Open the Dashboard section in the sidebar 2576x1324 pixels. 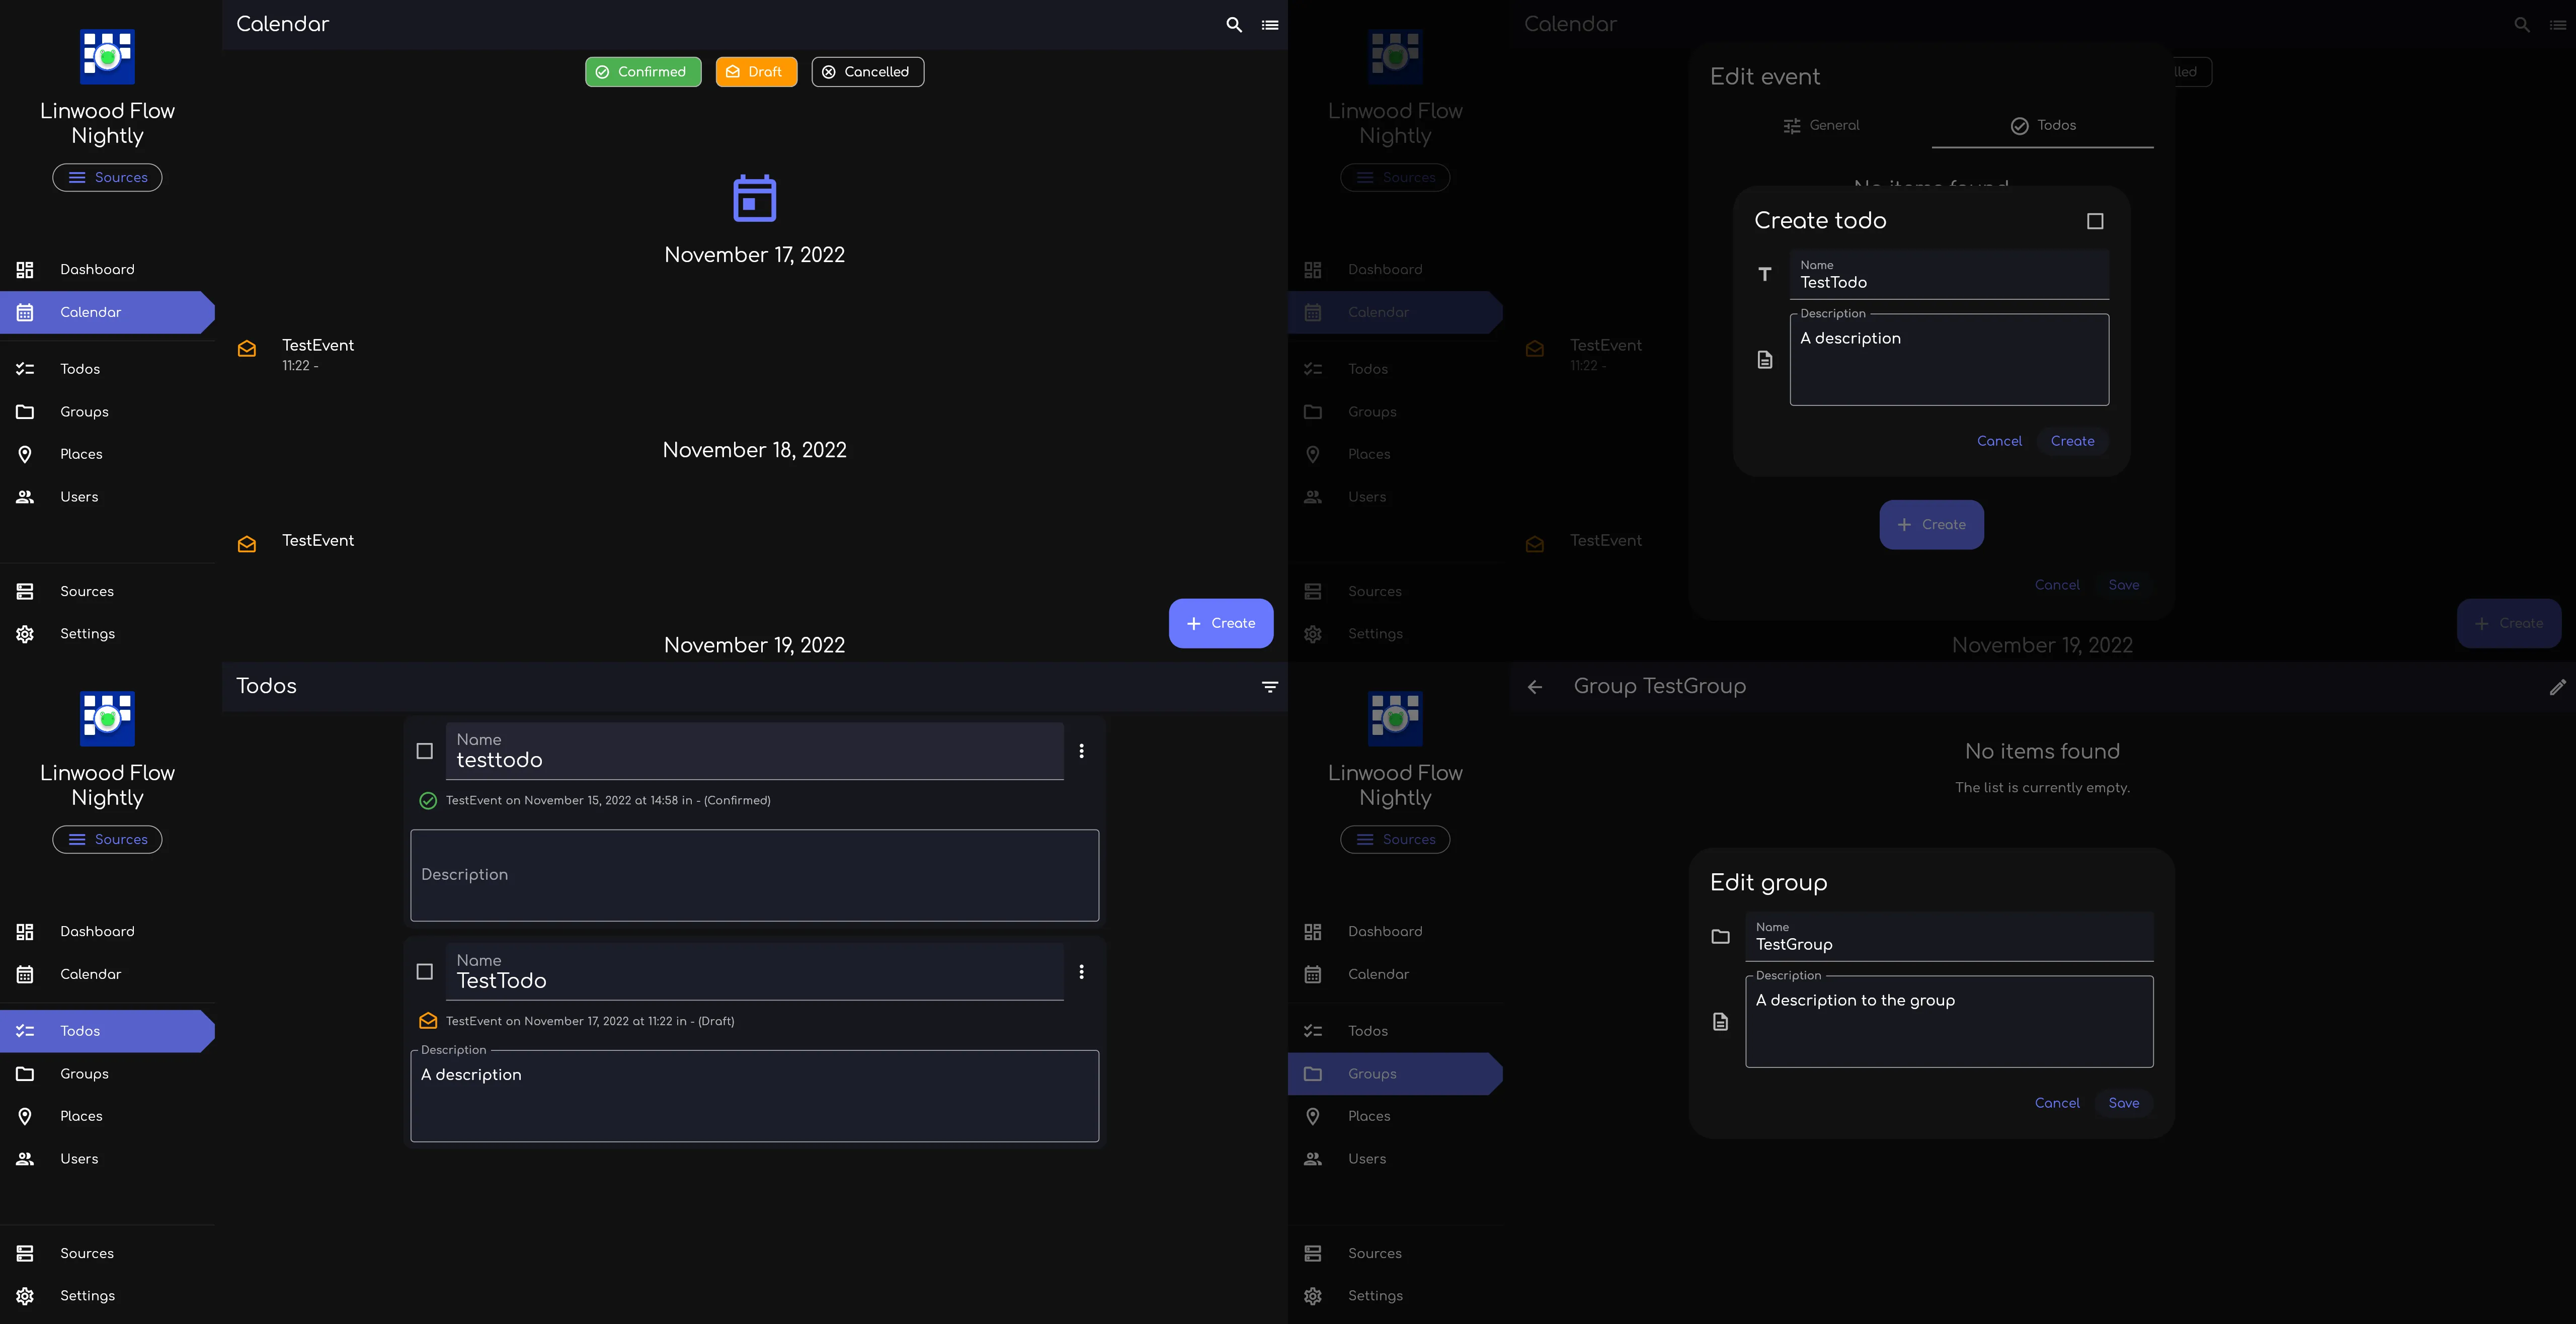coord(97,269)
